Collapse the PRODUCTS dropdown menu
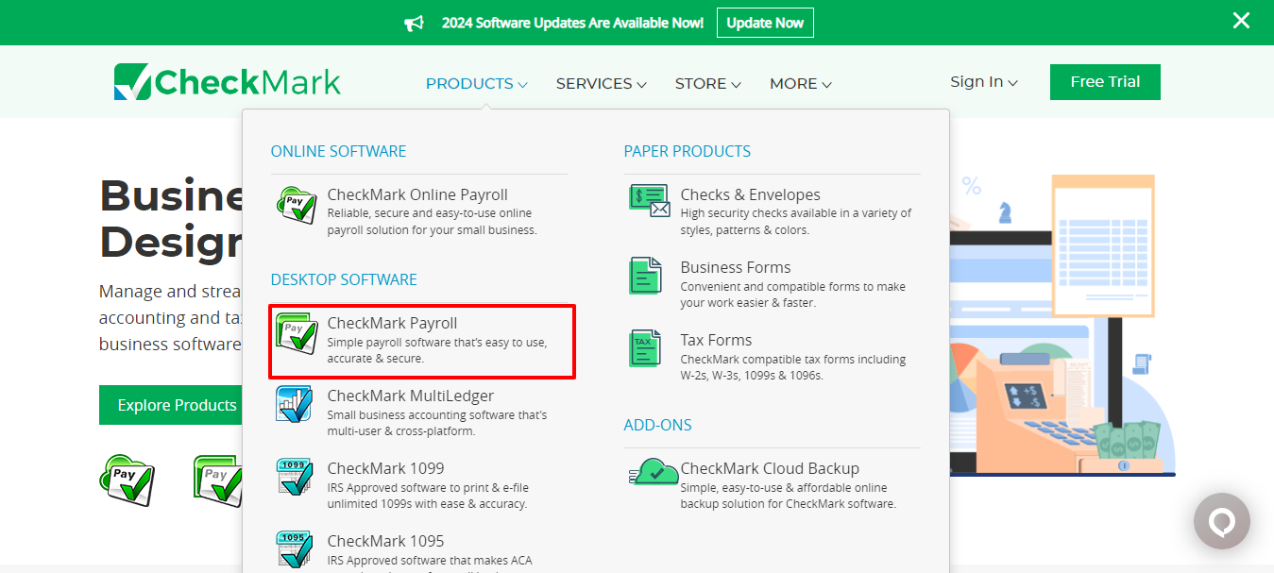This screenshot has height=573, width=1274. pyautogui.click(x=476, y=84)
